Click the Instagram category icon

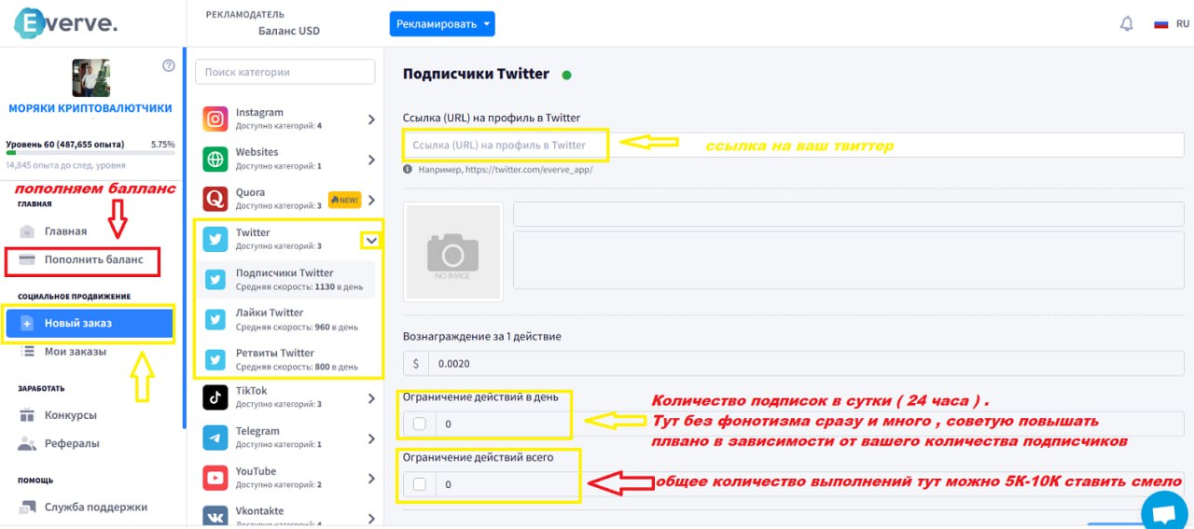[x=215, y=119]
